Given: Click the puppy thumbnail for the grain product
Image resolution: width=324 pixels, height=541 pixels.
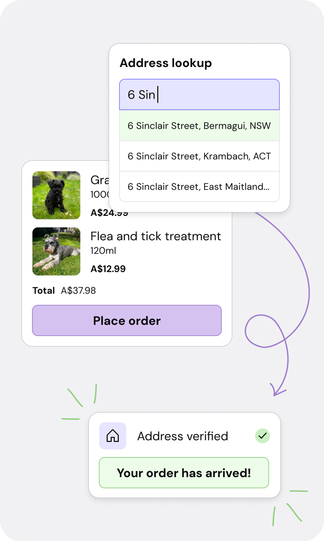Looking at the screenshot, I should click(x=56, y=196).
